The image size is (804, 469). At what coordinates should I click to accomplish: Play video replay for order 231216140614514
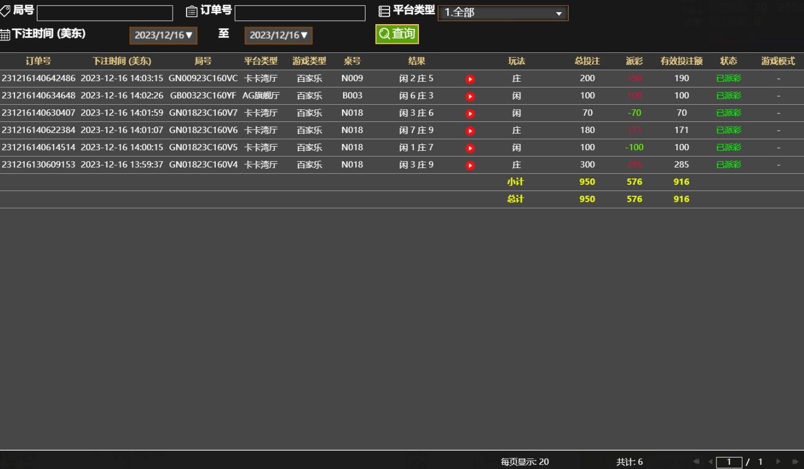[x=470, y=148]
